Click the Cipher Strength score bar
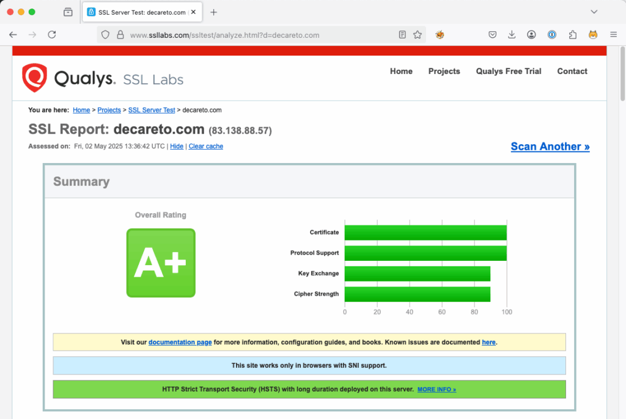This screenshot has height=419, width=626. pos(418,294)
